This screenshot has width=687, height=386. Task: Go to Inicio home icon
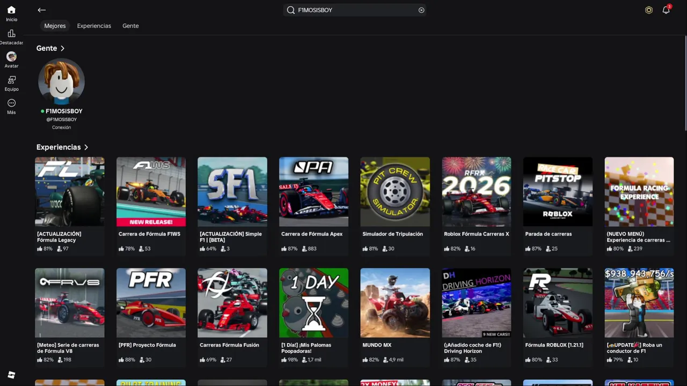tap(11, 10)
